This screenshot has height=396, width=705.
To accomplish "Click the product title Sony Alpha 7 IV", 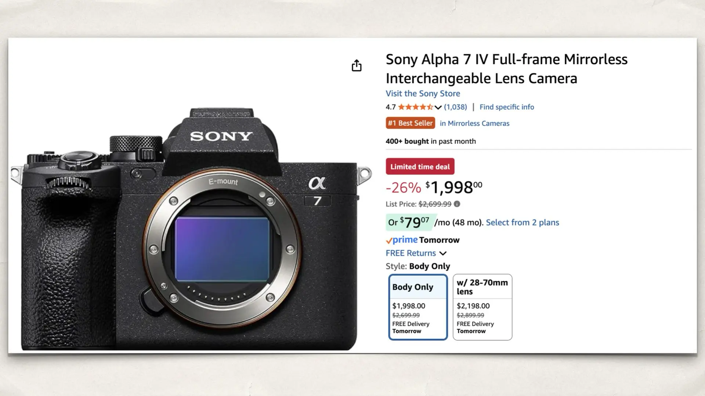I will pos(506,69).
